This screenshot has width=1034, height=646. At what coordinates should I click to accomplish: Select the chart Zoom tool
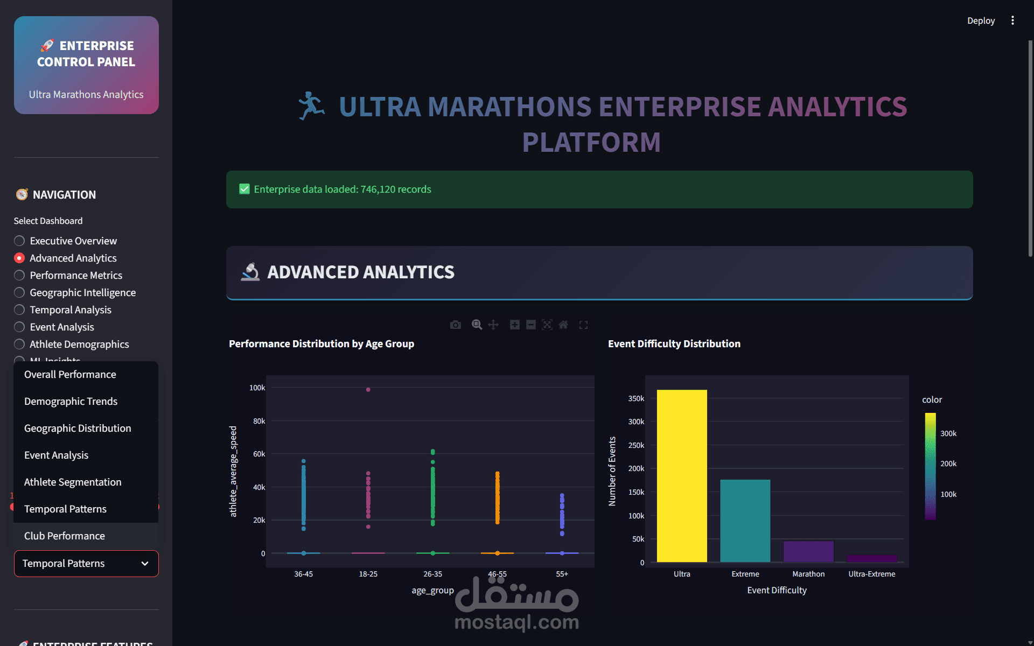[477, 325]
